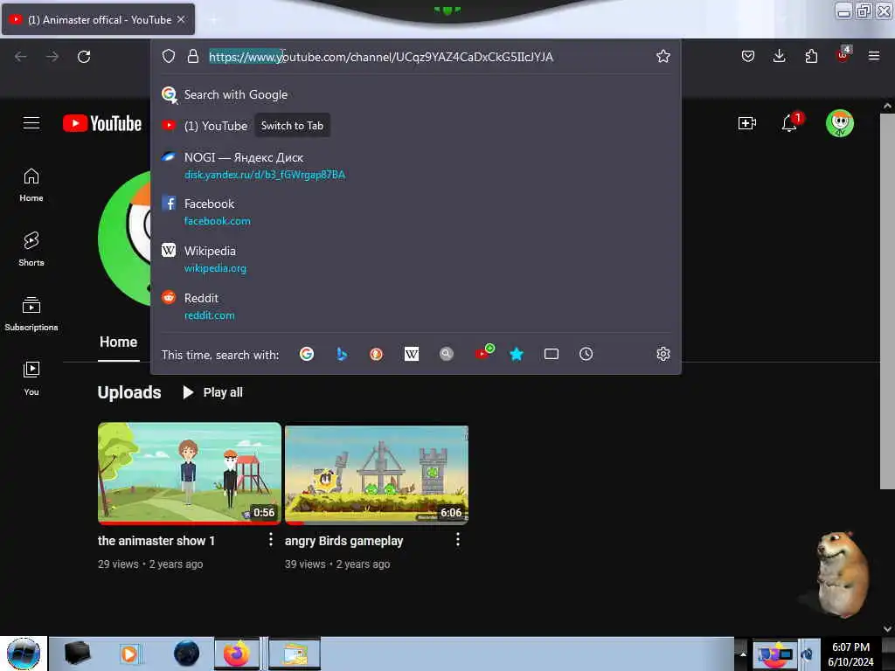Open options for angry Birds gameplay
The image size is (895, 671).
[x=458, y=540]
